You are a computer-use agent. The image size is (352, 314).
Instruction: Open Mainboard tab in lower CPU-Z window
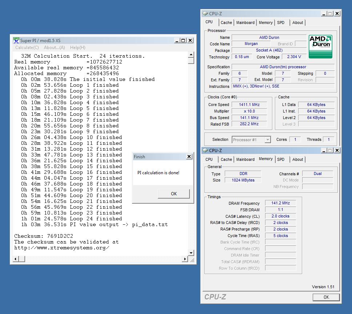tap(245, 159)
